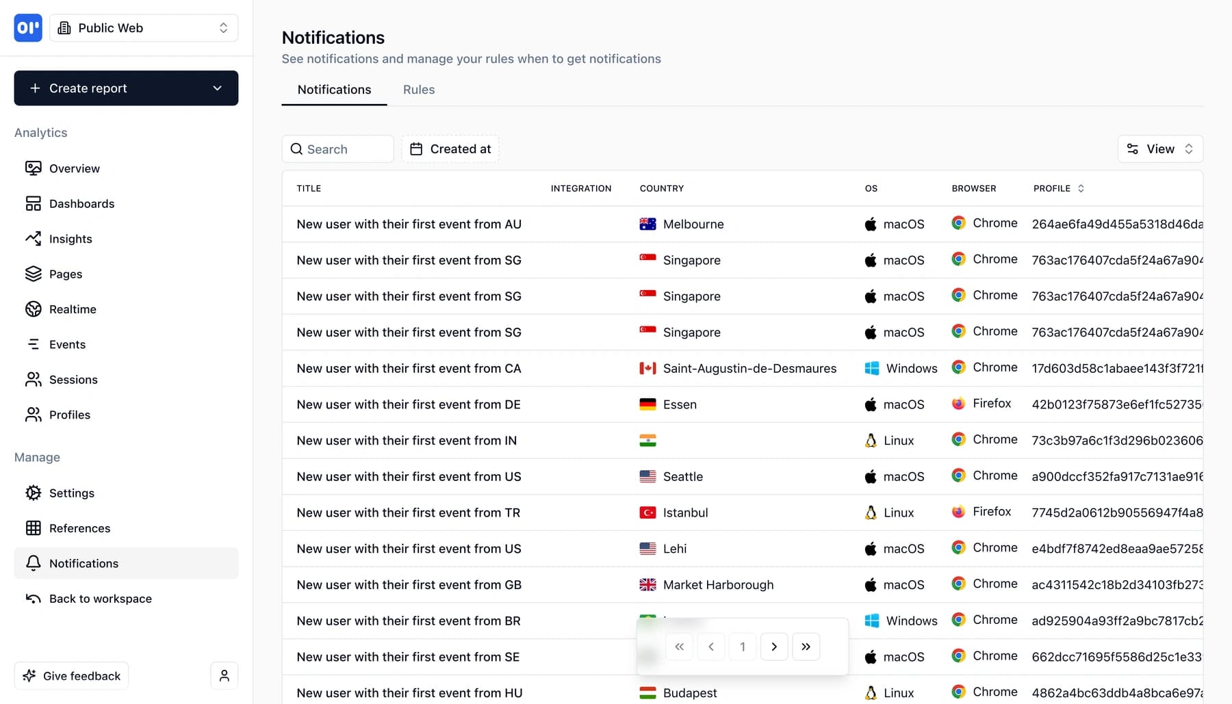Viewport: 1232px width, 704px height.
Task: Expand the Public Web workspace selector
Action: coord(223,28)
